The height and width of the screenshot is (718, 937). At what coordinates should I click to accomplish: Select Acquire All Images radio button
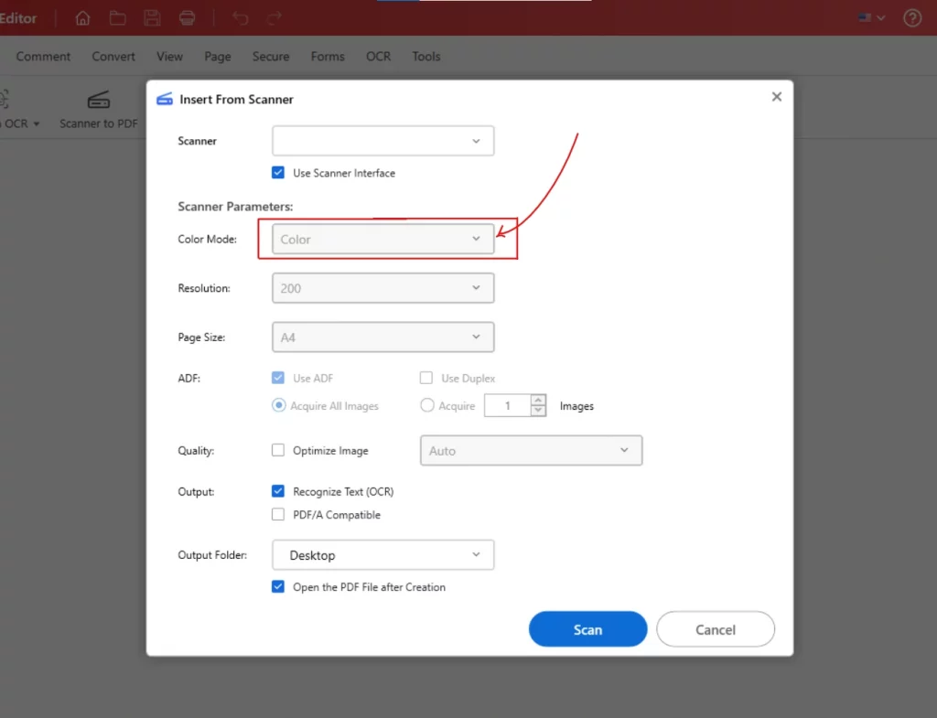pos(278,405)
